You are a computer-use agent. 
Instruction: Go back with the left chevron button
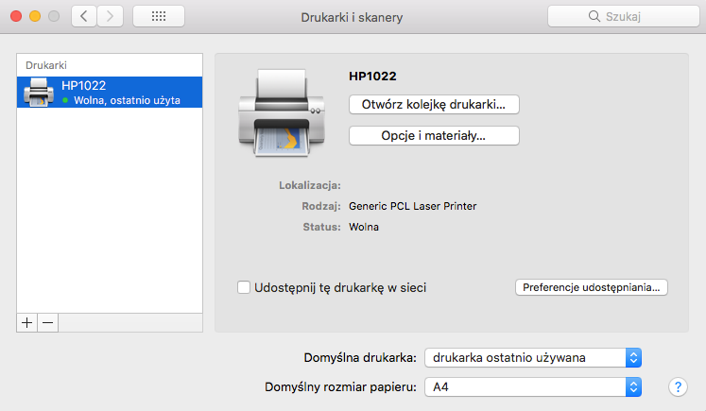(x=84, y=17)
